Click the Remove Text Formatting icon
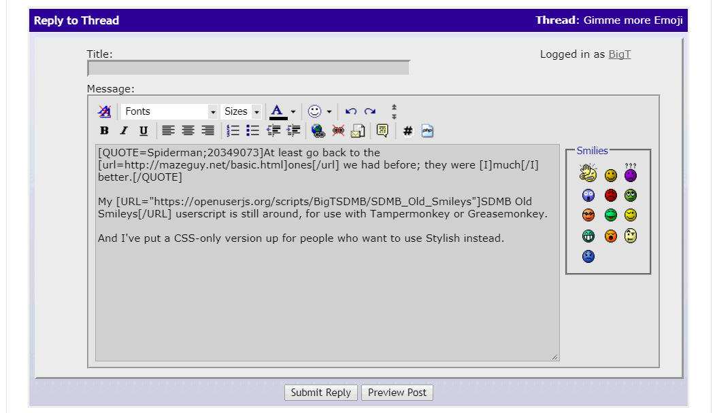 coord(104,111)
